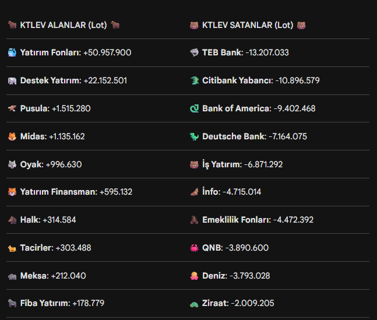Click the dragon icon beside Citibank Yabancı
377x320 pixels.
195,80
